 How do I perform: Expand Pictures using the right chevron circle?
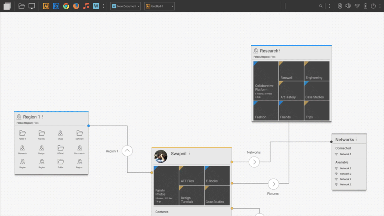(274, 184)
